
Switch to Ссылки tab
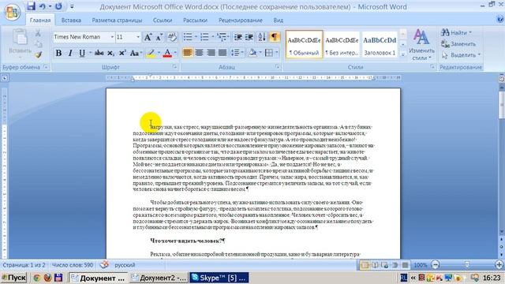163,20
